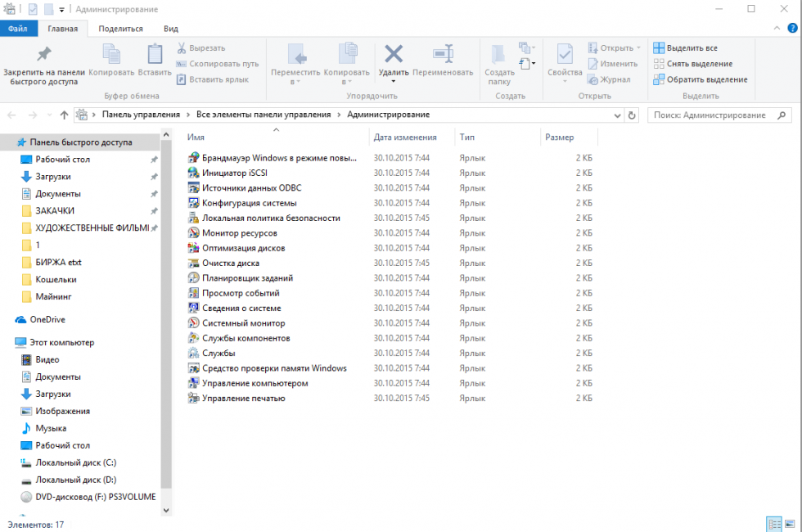Pin to Quick access panel icon
The height and width of the screenshot is (532, 802).
coord(44,54)
